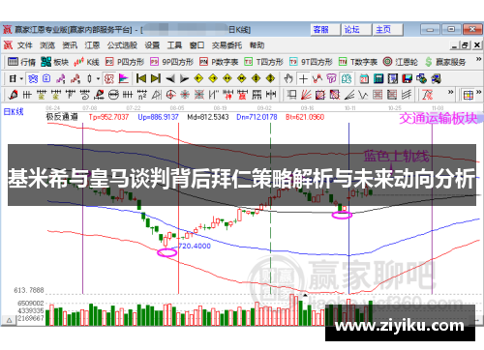Click the 客服 customer service button

click(x=325, y=30)
